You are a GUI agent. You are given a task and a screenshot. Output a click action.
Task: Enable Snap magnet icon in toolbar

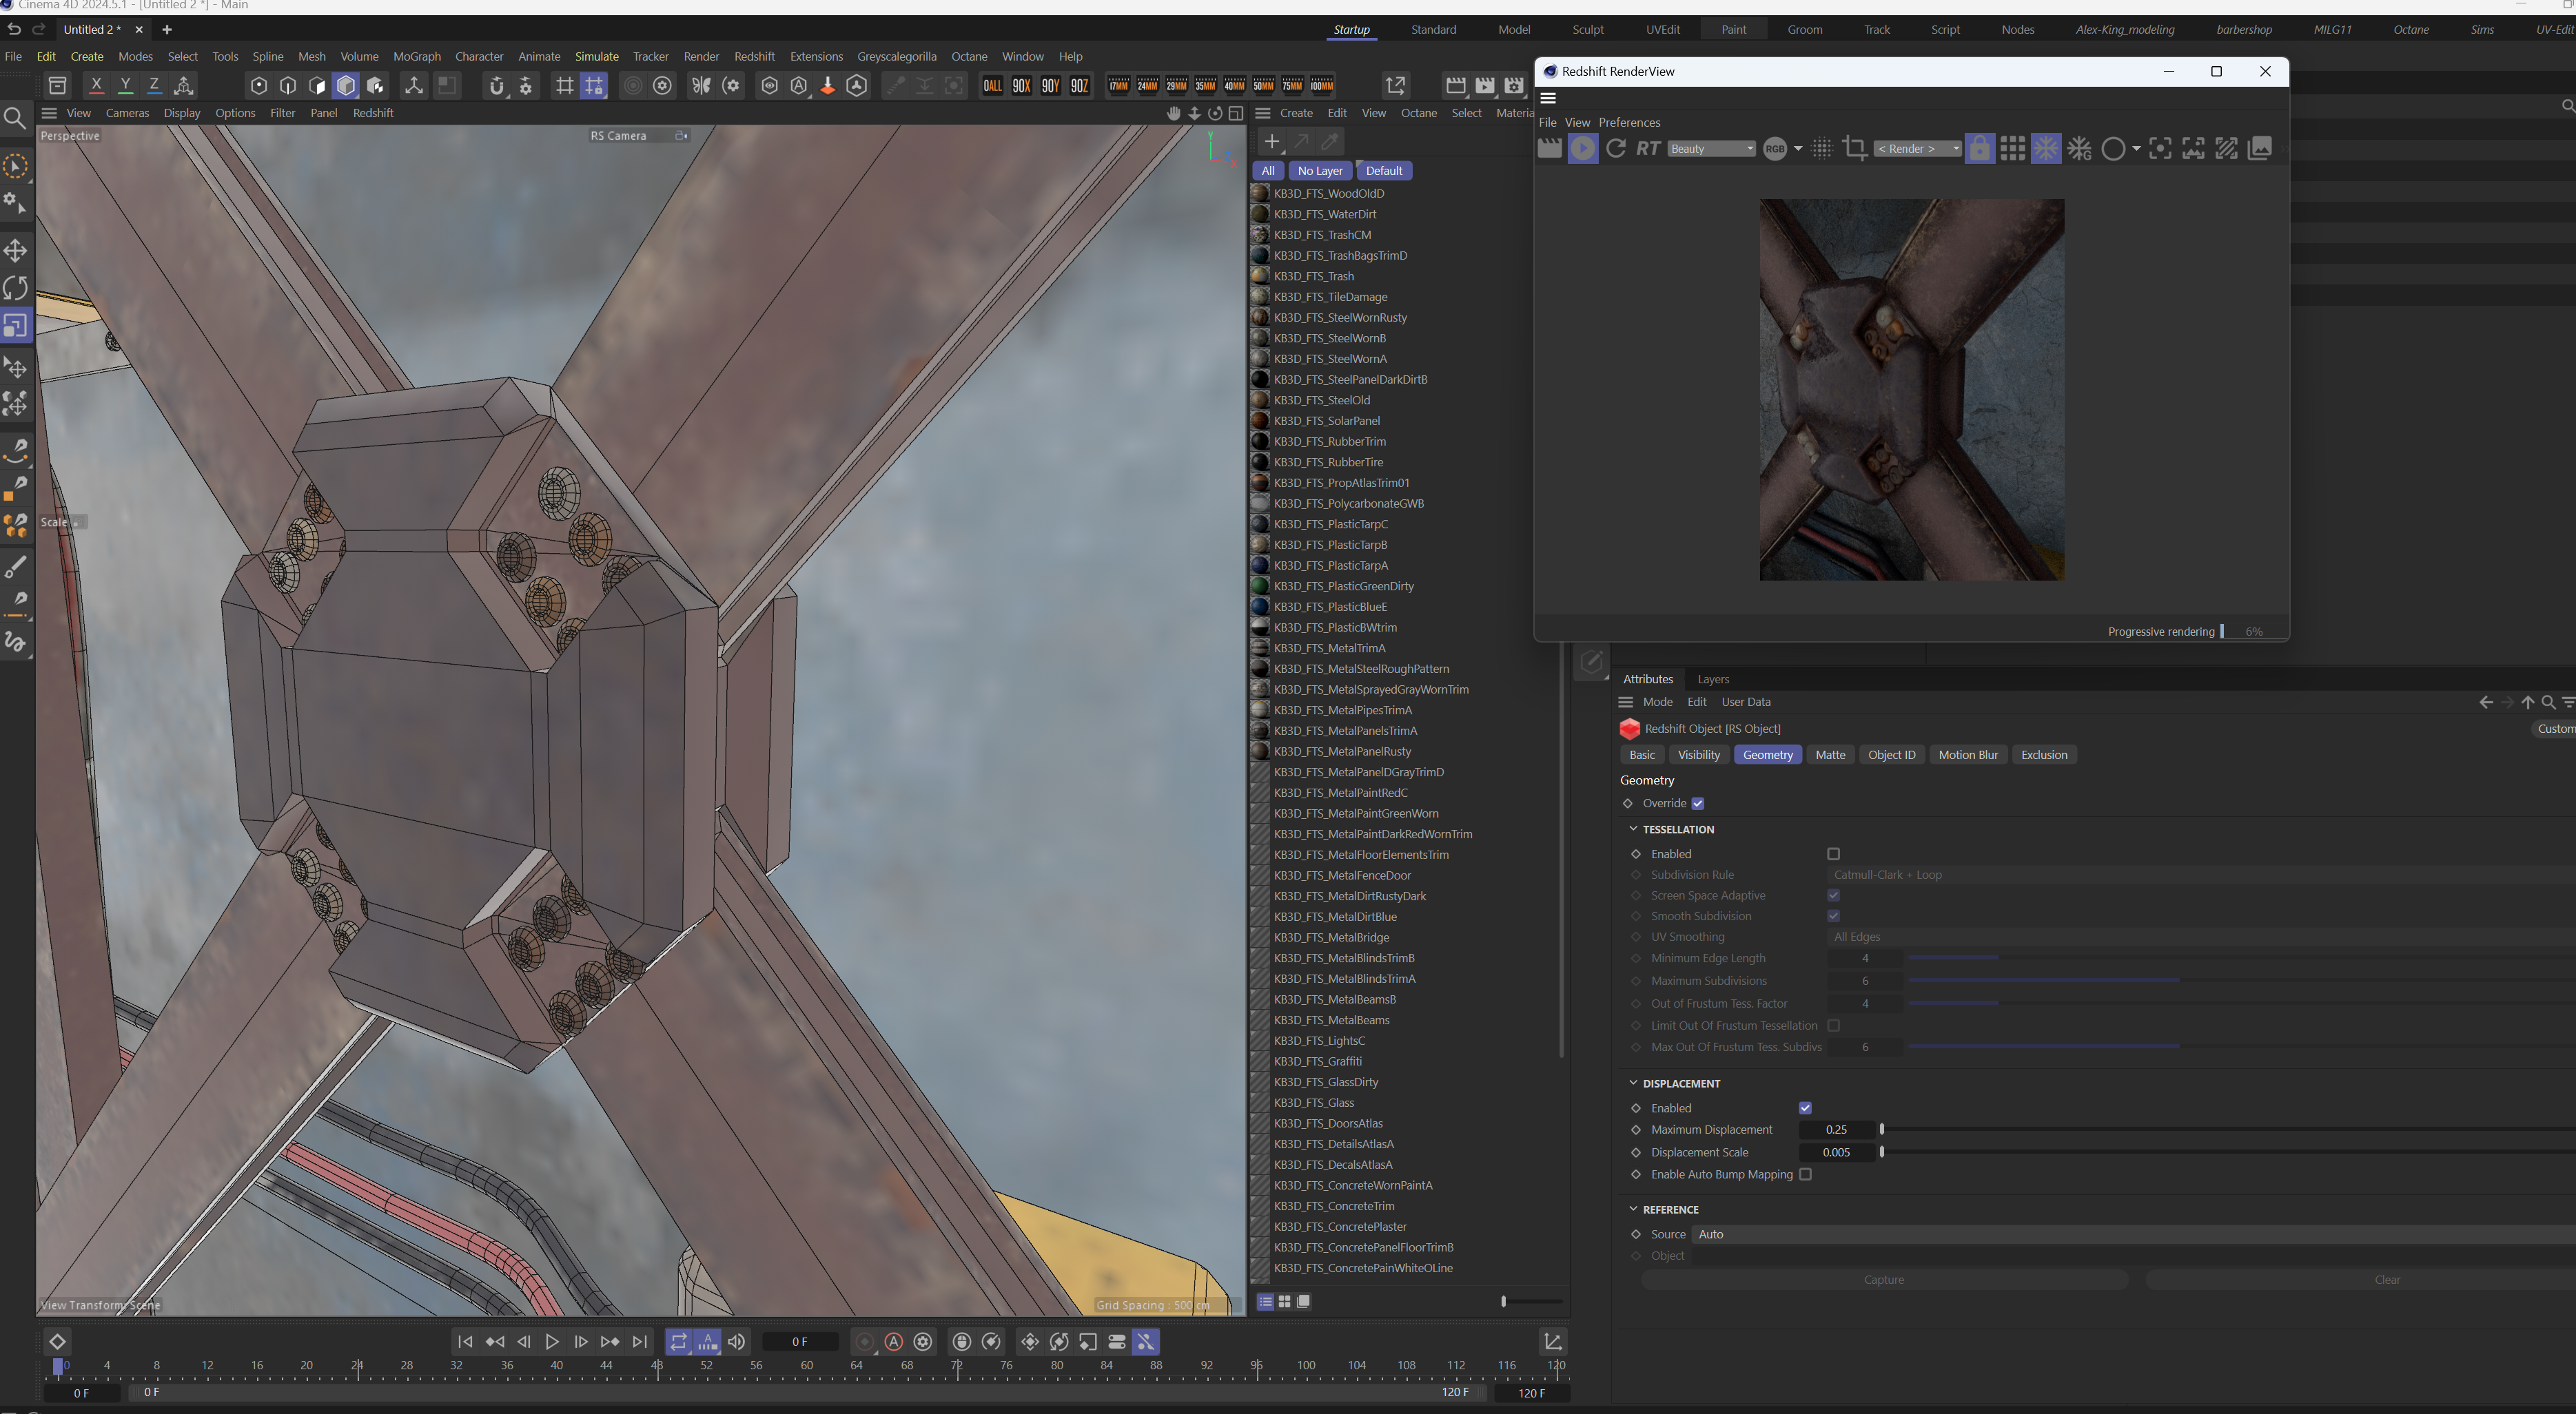point(496,85)
